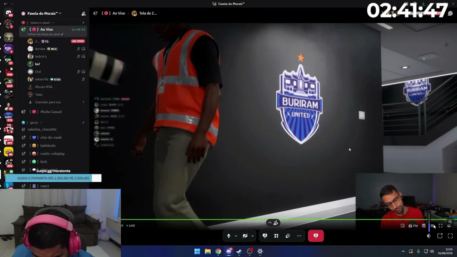Viewport: 457px width, 257px height.
Task: Click the LIVE indicator on stream
Action: click(131, 226)
